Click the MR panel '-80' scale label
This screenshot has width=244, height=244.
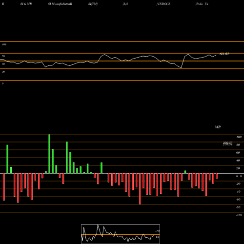pos(238,207)
